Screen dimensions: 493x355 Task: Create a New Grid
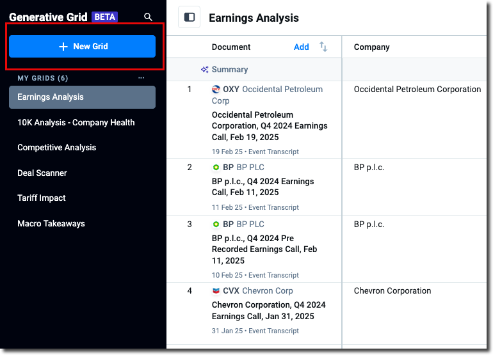pos(82,47)
